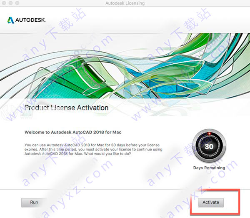Screen dimensions: 250x218
Task: Click the Product License Activation heading
Action: click(x=67, y=108)
